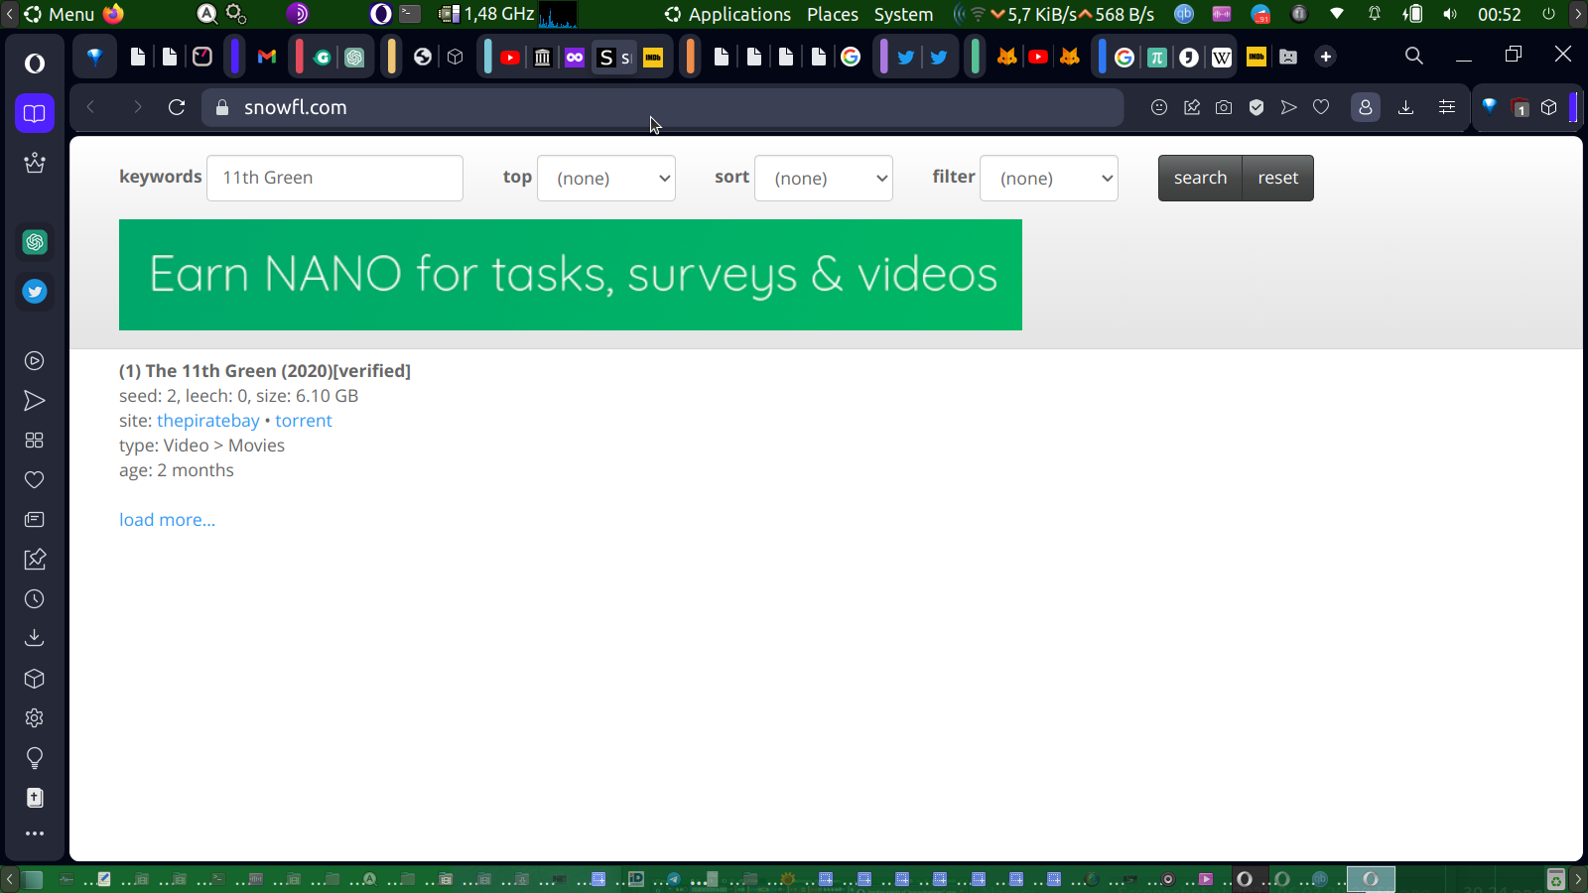
Task: Open the Downloads icon in address bar
Action: (x=1405, y=107)
